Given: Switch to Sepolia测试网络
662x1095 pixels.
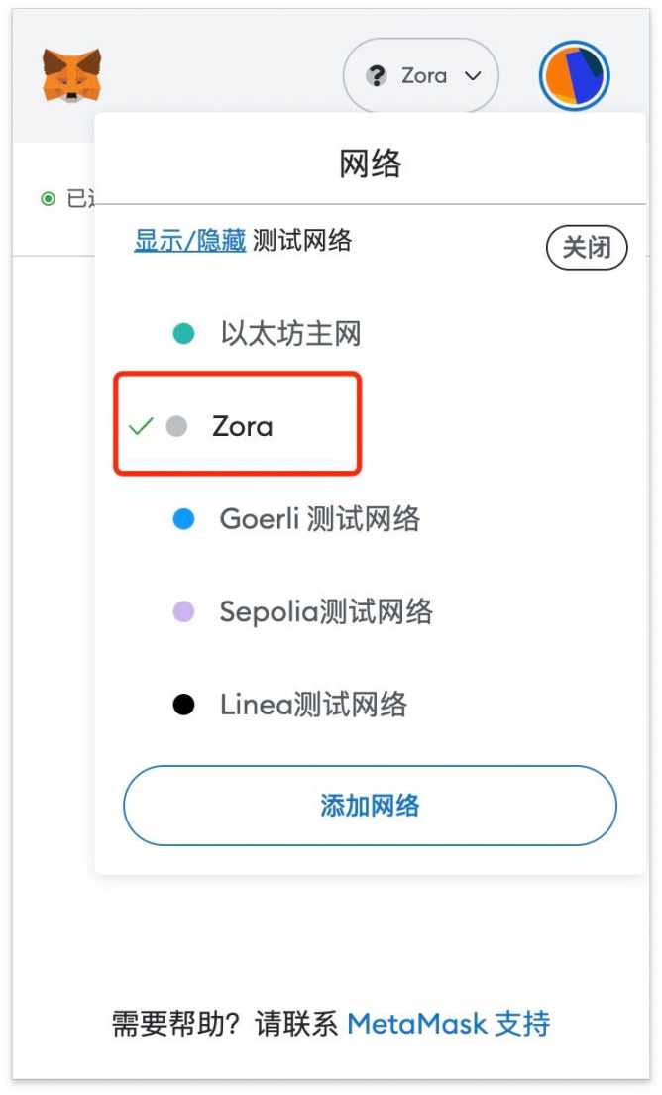Looking at the screenshot, I should point(326,611).
